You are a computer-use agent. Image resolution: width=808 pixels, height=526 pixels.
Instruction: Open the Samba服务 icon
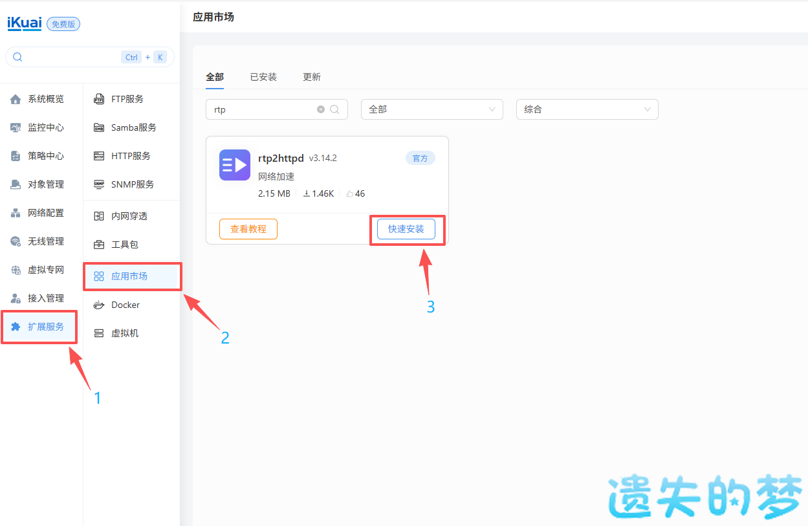(99, 127)
